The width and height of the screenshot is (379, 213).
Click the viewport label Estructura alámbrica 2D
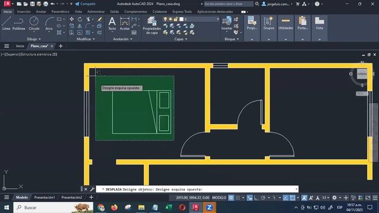(x=39, y=54)
